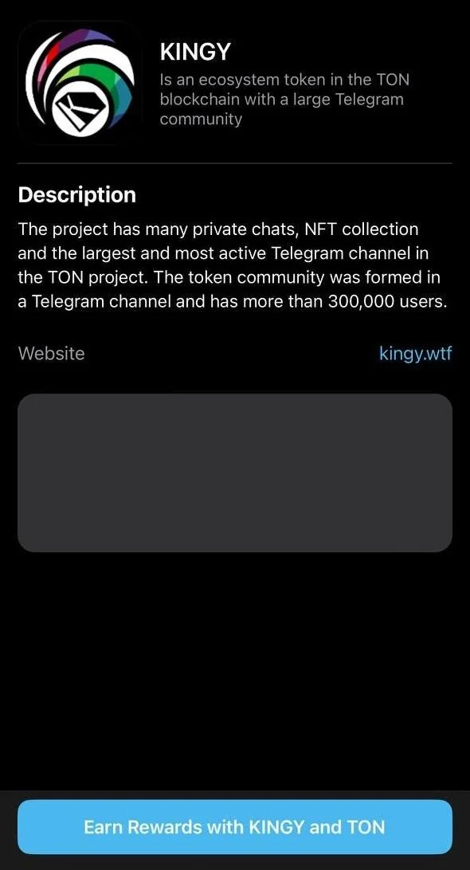Tap the KINGY app logo icon
The height and width of the screenshot is (870, 470).
(80, 83)
